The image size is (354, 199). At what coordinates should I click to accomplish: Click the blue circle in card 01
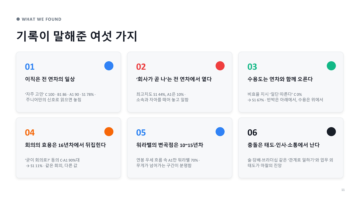[x=109, y=66]
